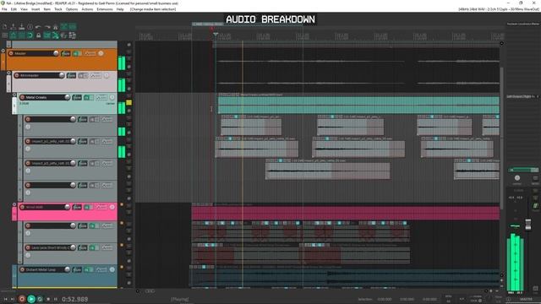The height and width of the screenshot is (304, 541).
Task: Open the File menu
Action: point(4,9)
